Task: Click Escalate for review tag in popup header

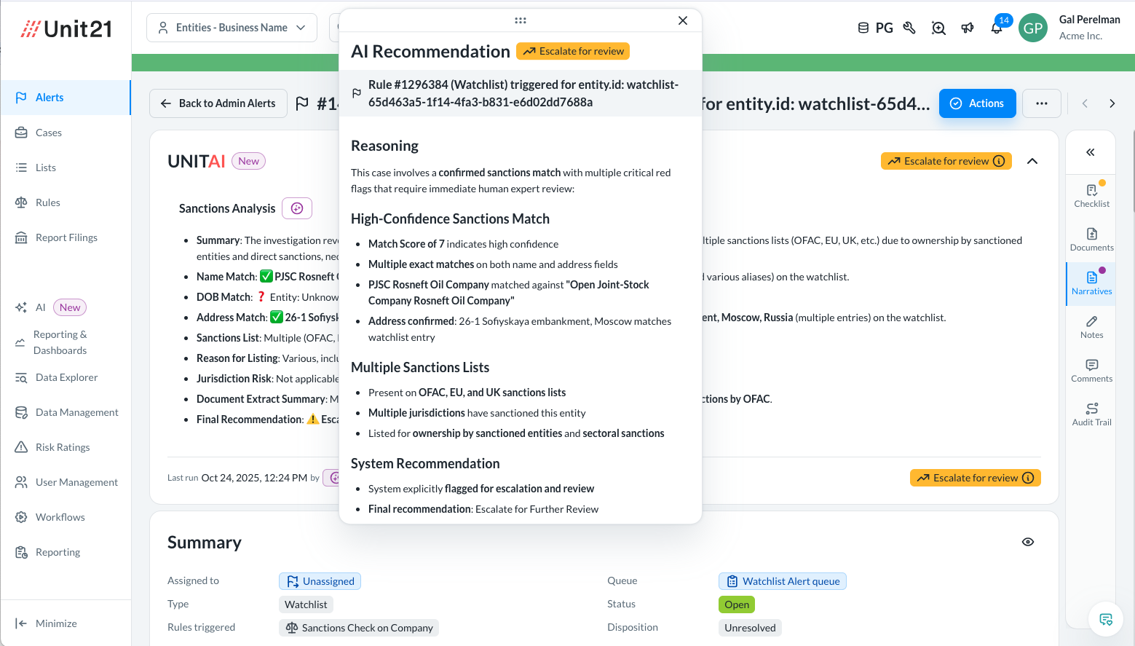Action: (573, 51)
